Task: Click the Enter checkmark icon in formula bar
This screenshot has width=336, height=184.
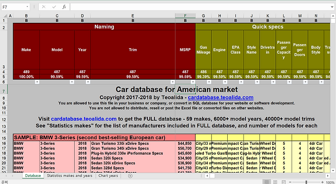Action: [x=54, y=7]
